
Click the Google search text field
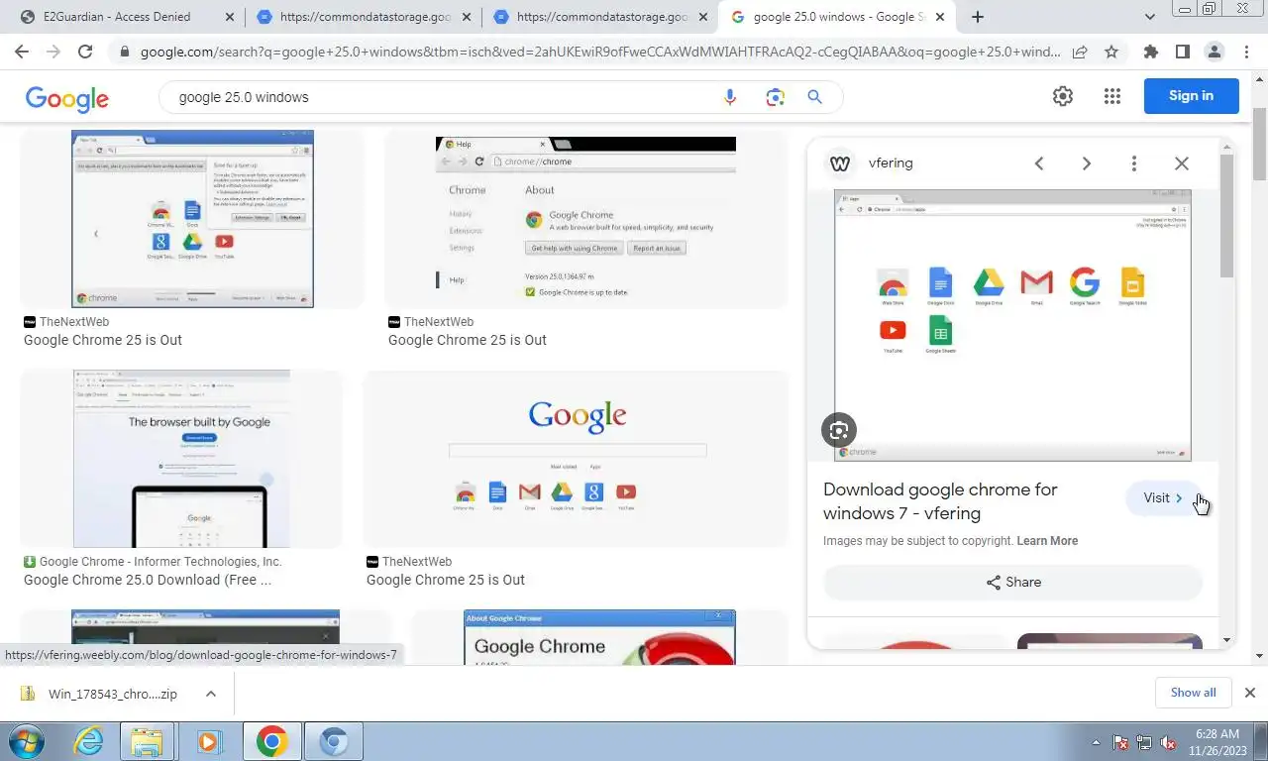(441, 97)
